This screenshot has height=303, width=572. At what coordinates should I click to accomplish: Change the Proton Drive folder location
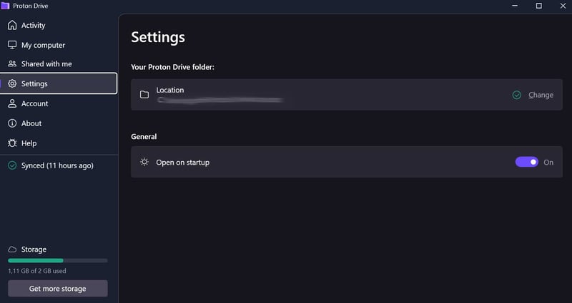[x=541, y=95]
